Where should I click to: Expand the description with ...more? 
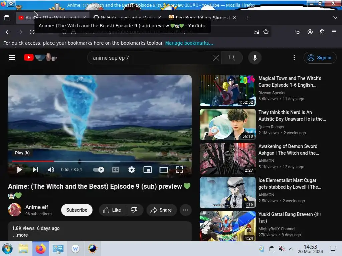coord(20,235)
